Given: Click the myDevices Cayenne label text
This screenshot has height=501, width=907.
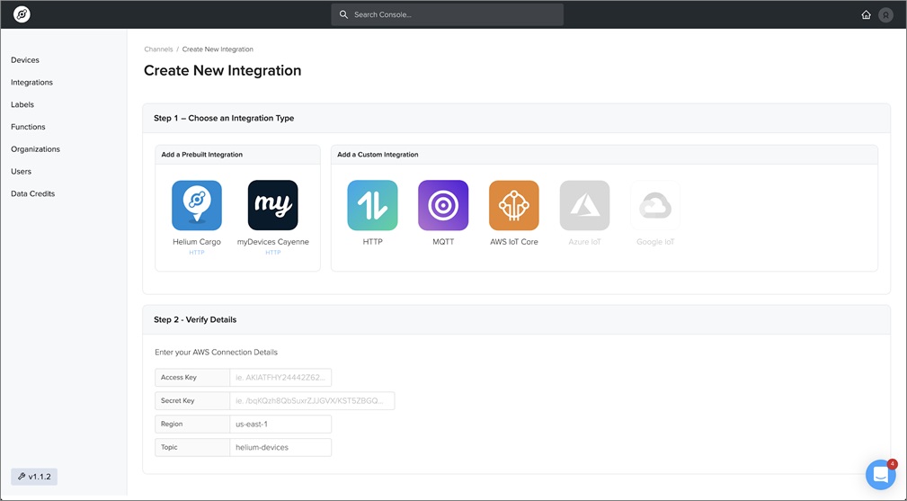Looking at the screenshot, I should coord(273,242).
